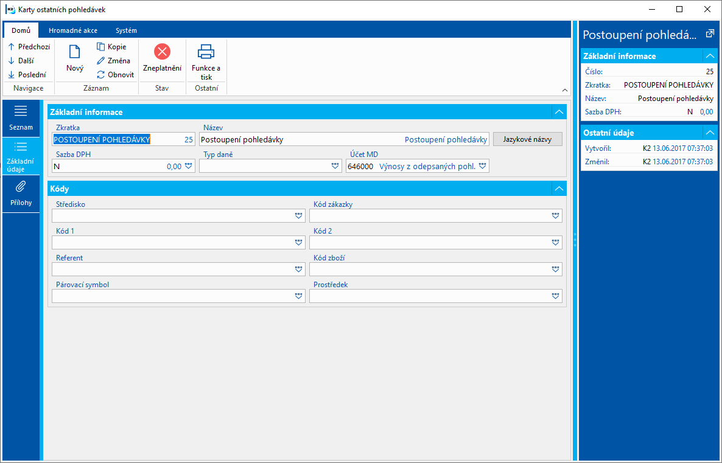This screenshot has height=463, width=722.
Task: Create a new record with Nový
Action: tap(75, 58)
